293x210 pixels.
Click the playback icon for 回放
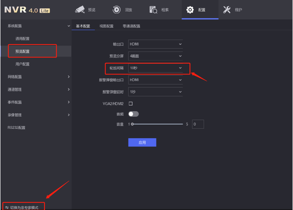(x=116, y=9)
